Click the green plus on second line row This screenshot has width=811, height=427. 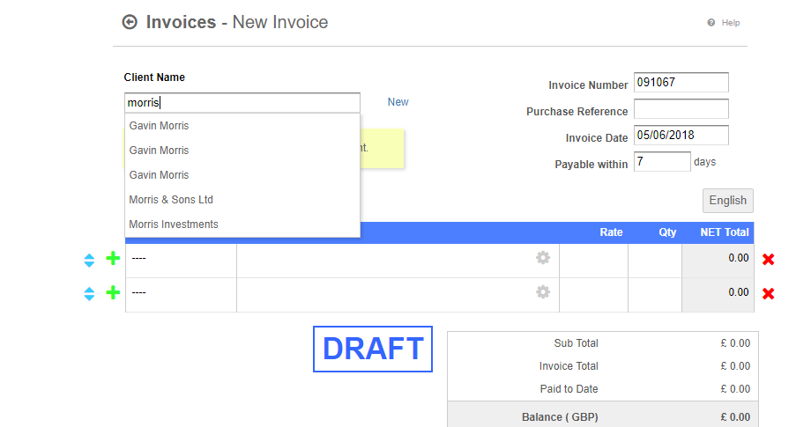pyautogui.click(x=113, y=293)
